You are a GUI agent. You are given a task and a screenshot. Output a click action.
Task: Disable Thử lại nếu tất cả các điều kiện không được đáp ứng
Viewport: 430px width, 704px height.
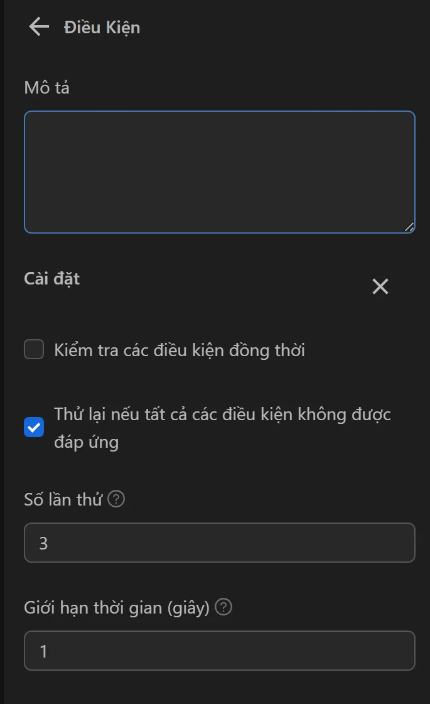[x=33, y=427]
